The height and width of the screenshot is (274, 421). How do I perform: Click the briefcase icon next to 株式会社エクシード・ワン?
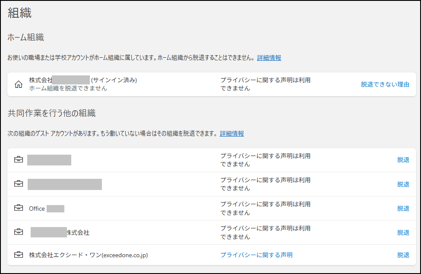[19, 255]
